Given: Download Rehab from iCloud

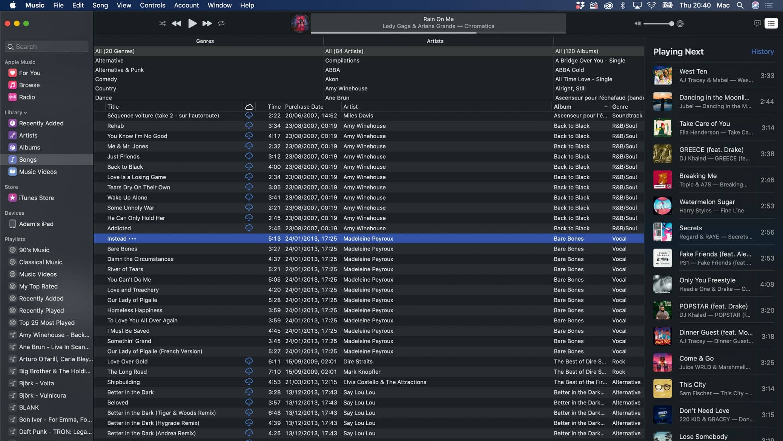Looking at the screenshot, I should [x=249, y=125].
